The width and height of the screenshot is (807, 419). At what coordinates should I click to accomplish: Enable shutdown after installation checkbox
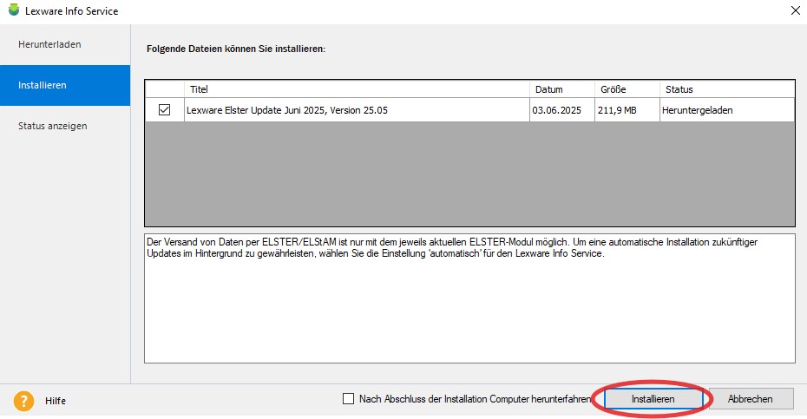(x=349, y=399)
